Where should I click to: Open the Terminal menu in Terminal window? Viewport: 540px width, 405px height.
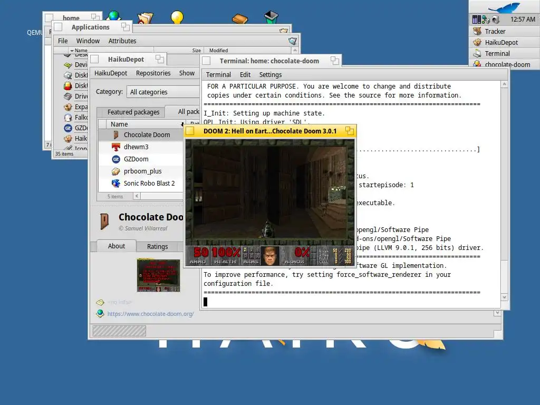point(218,75)
